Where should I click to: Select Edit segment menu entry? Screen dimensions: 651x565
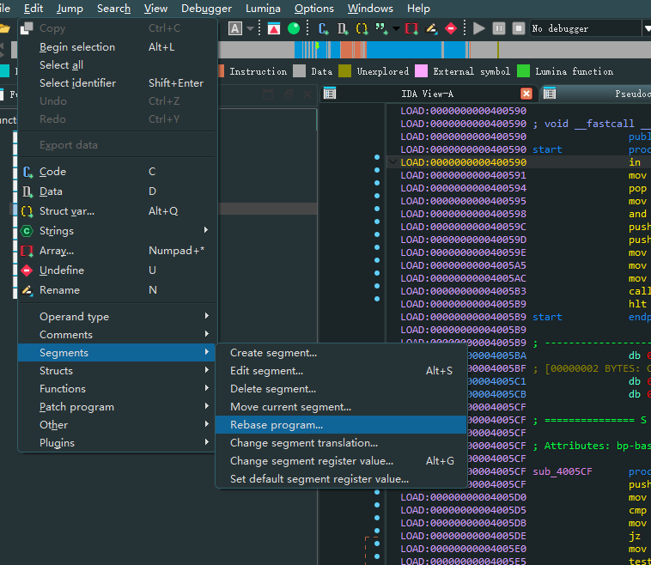pyautogui.click(x=266, y=370)
